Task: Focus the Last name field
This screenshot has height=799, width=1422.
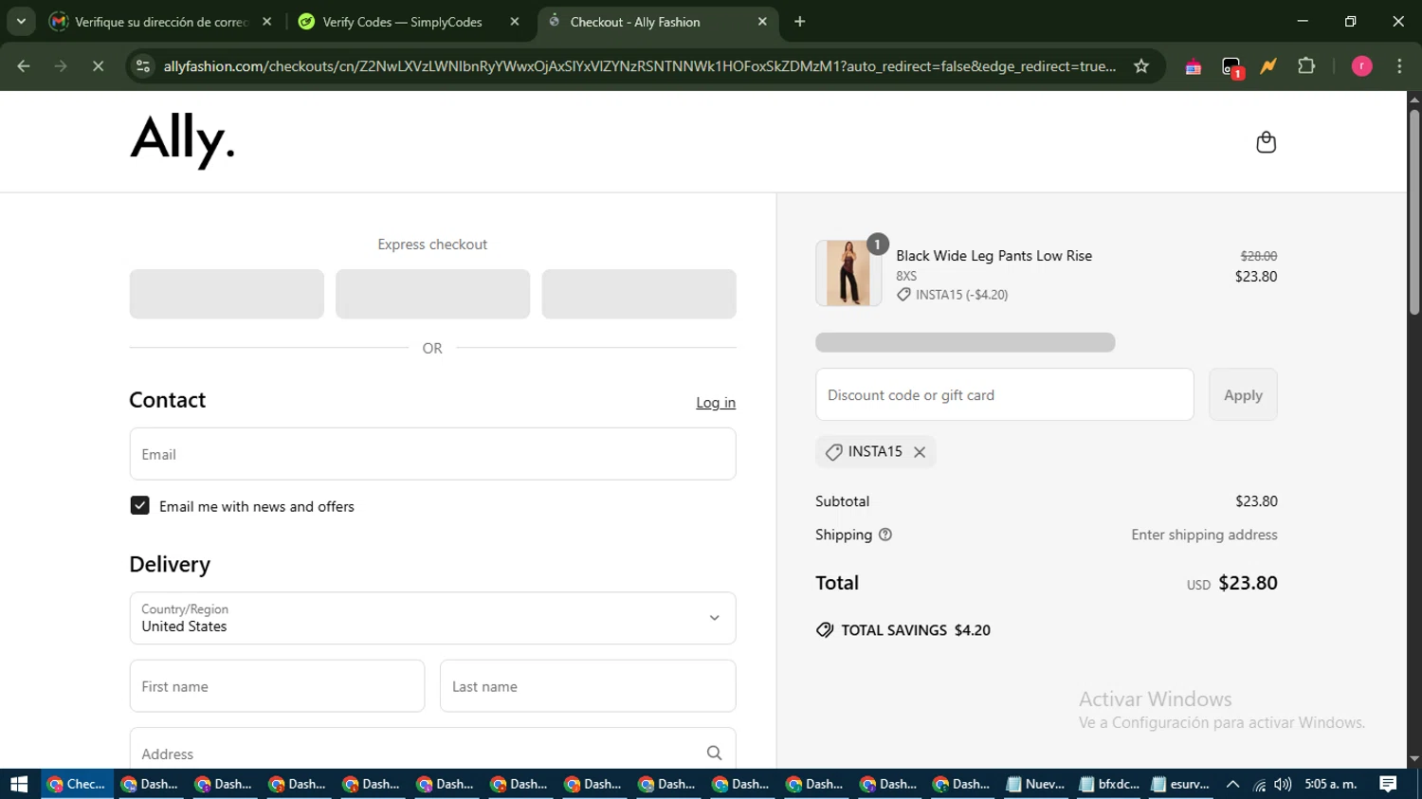Action: pos(588,686)
